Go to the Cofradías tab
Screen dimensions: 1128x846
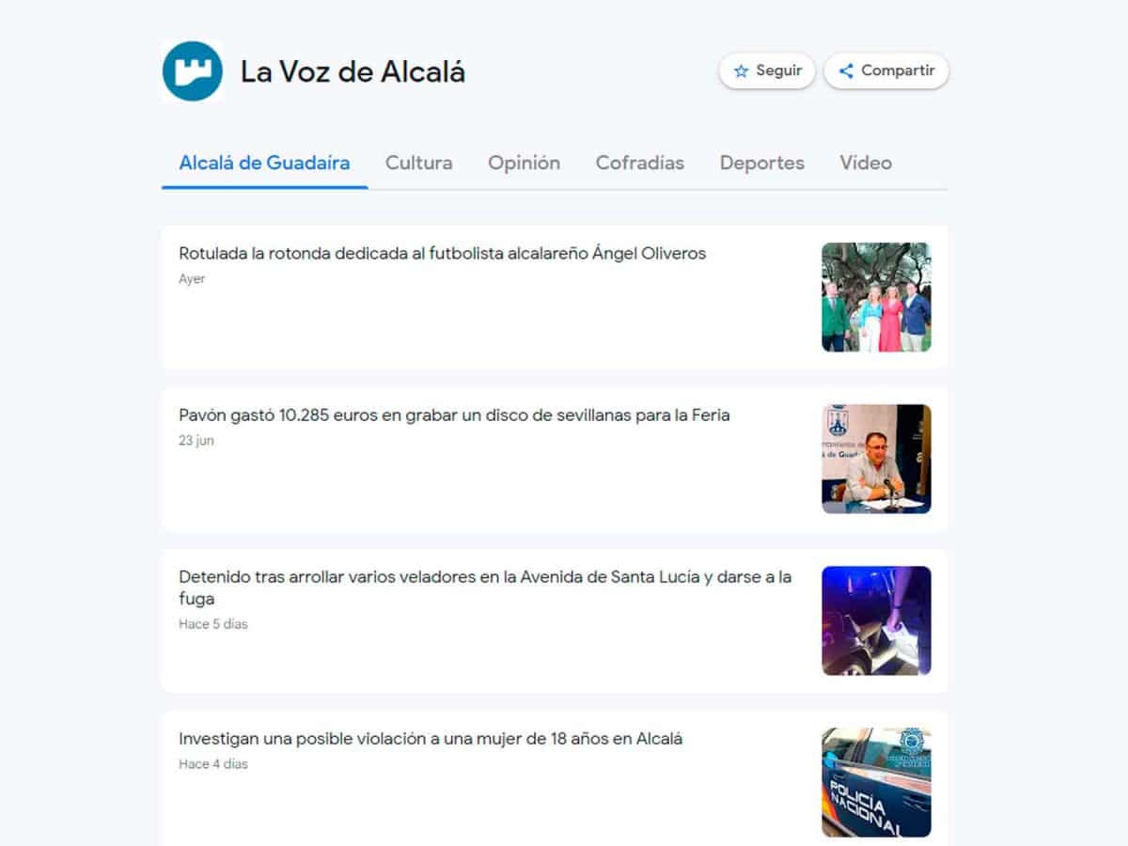640,163
